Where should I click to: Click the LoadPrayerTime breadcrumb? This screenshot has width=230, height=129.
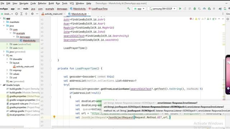(98, 9)
